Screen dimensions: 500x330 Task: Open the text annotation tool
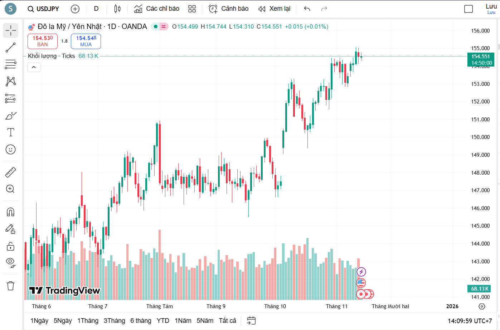pyautogui.click(x=10, y=132)
